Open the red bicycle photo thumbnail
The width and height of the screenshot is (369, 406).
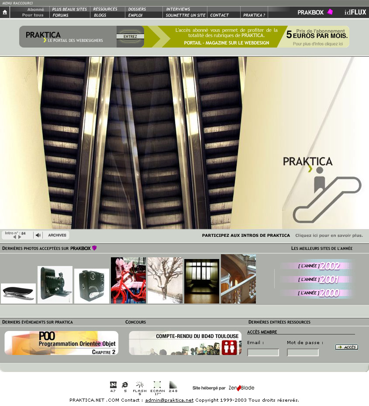(128, 280)
